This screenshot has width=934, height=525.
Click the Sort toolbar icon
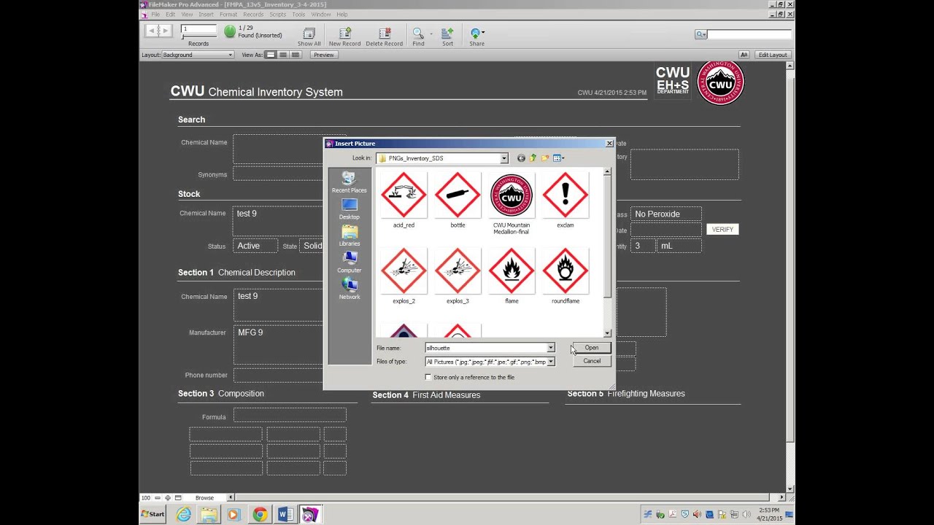coord(447,36)
